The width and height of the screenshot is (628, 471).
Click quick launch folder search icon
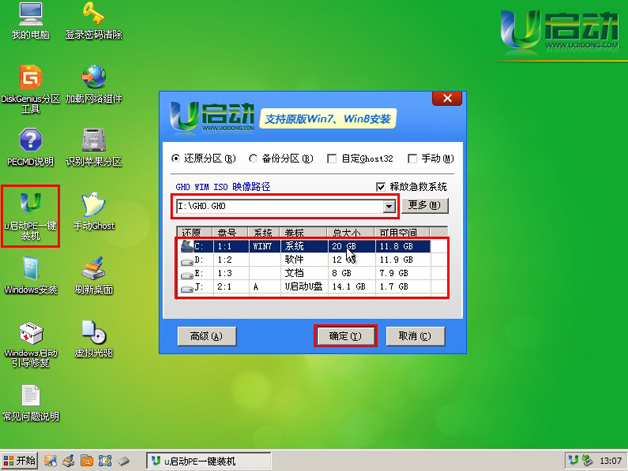86,461
